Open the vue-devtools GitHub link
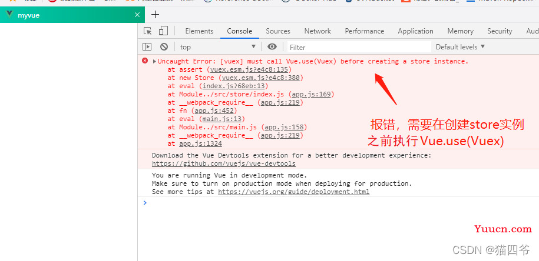This screenshot has width=539, height=261. (x=223, y=163)
